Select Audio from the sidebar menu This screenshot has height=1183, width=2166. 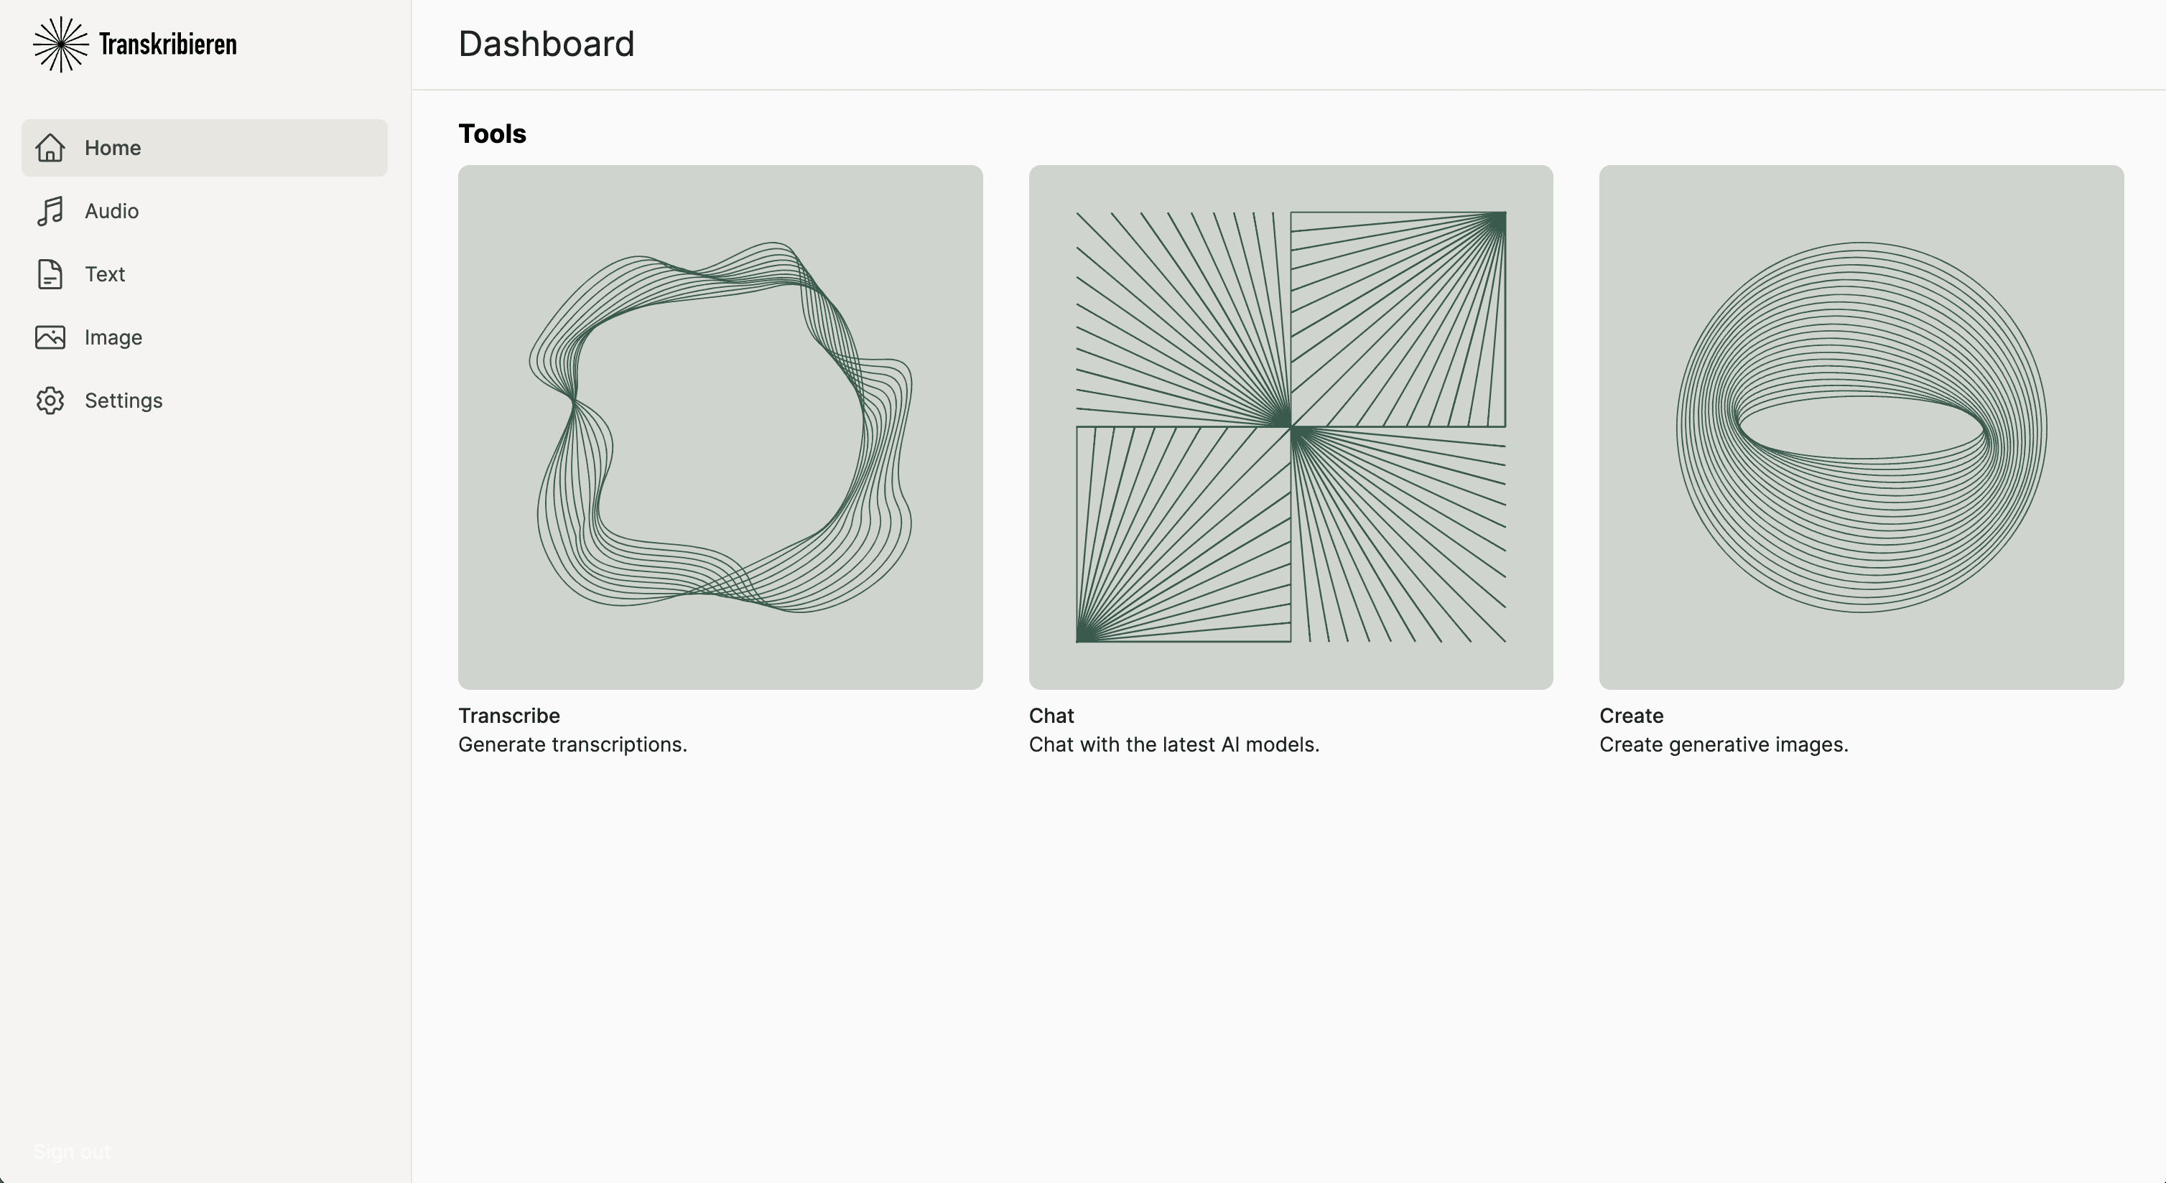pyautogui.click(x=111, y=211)
